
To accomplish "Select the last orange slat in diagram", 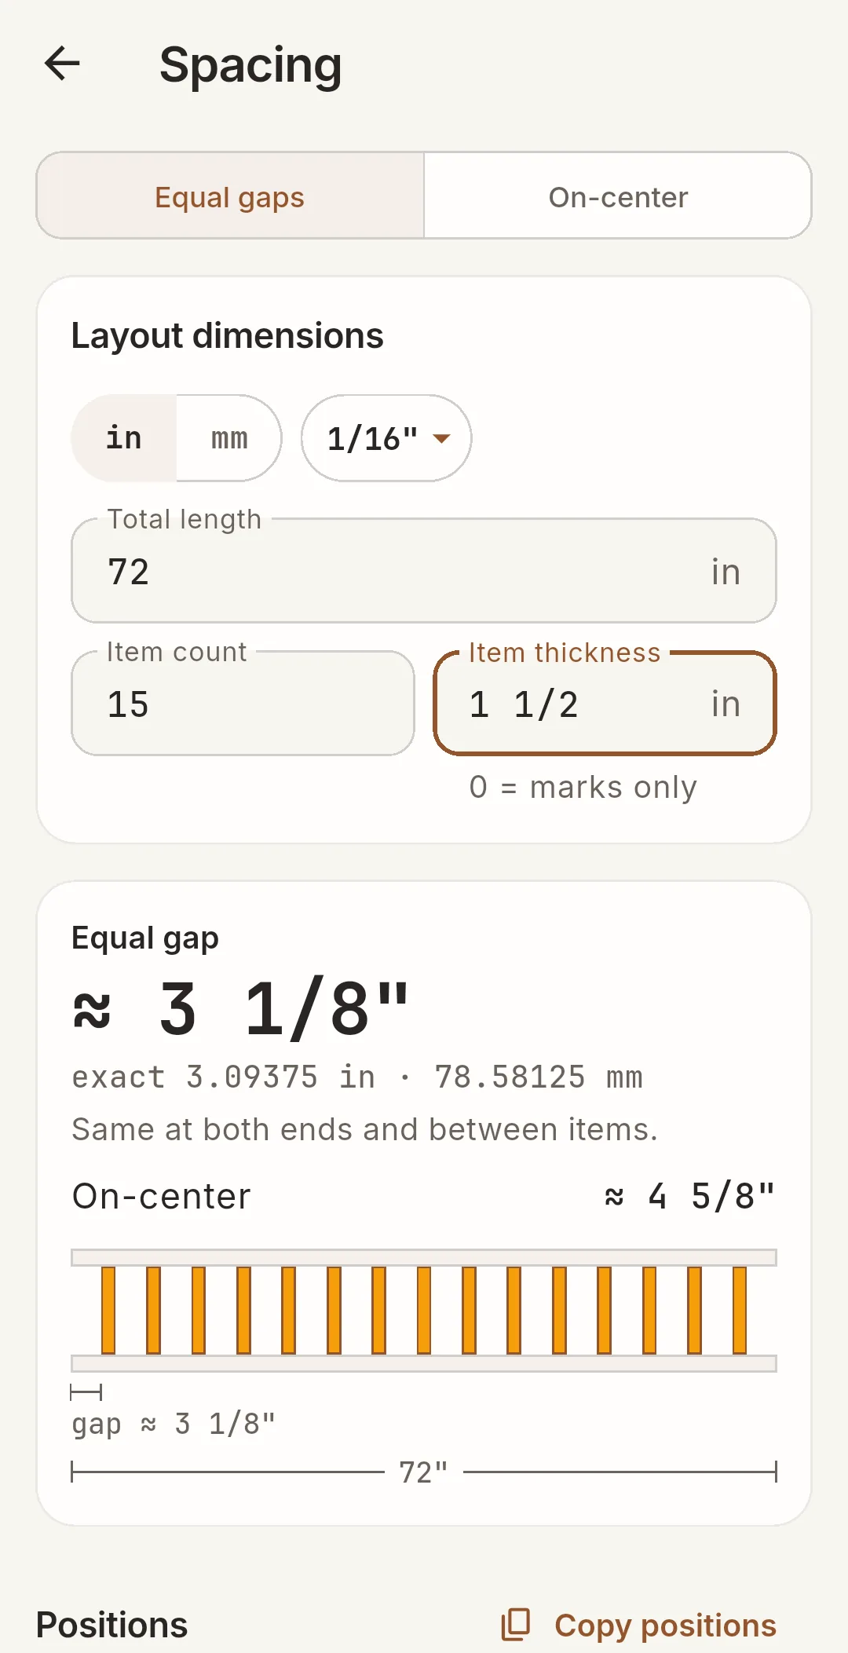I will [x=740, y=1310].
